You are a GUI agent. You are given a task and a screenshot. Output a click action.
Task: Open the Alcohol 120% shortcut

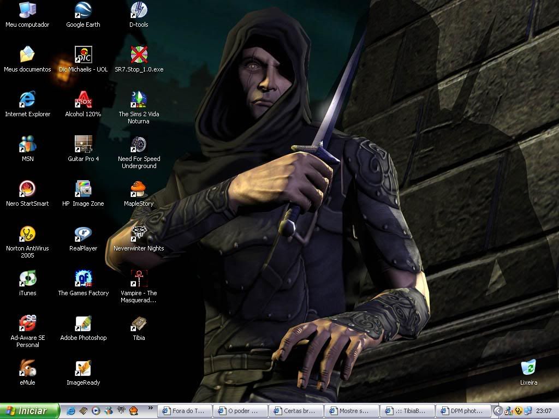click(x=83, y=104)
